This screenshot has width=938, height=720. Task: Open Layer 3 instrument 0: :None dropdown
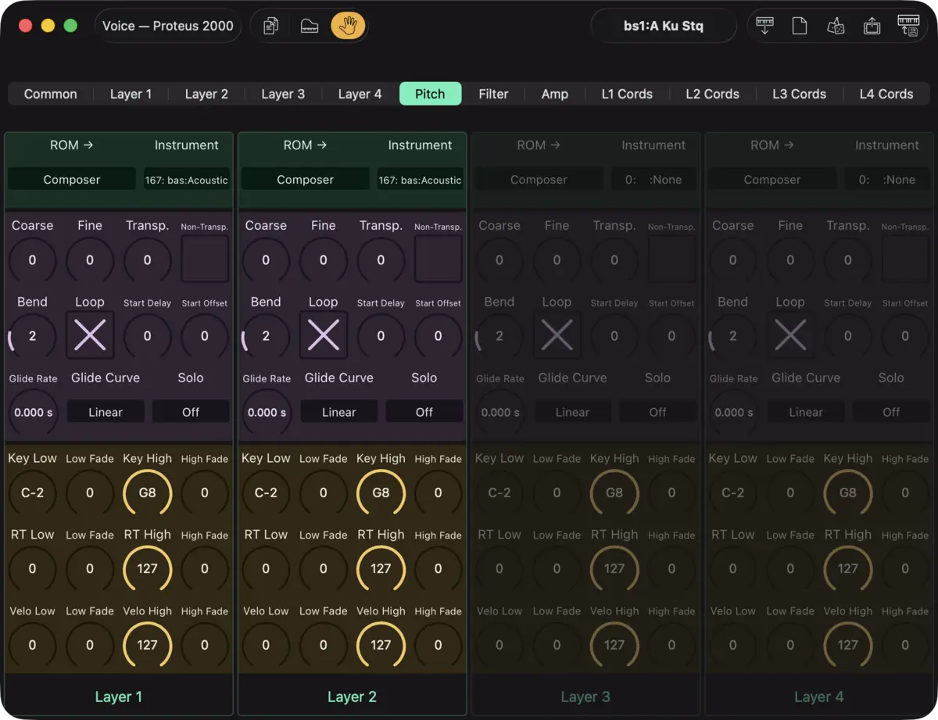[653, 179]
